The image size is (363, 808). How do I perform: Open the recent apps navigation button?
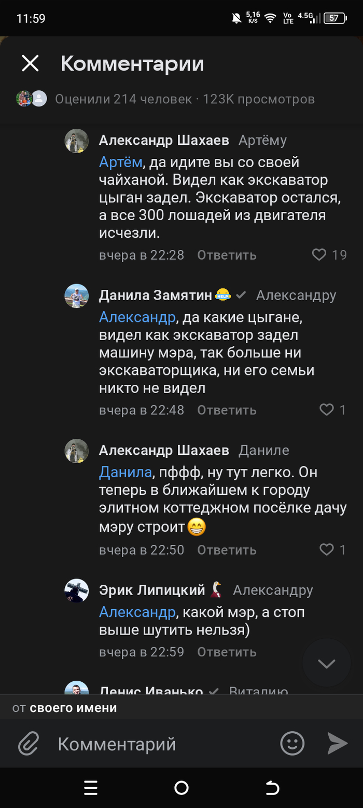tap(91, 788)
